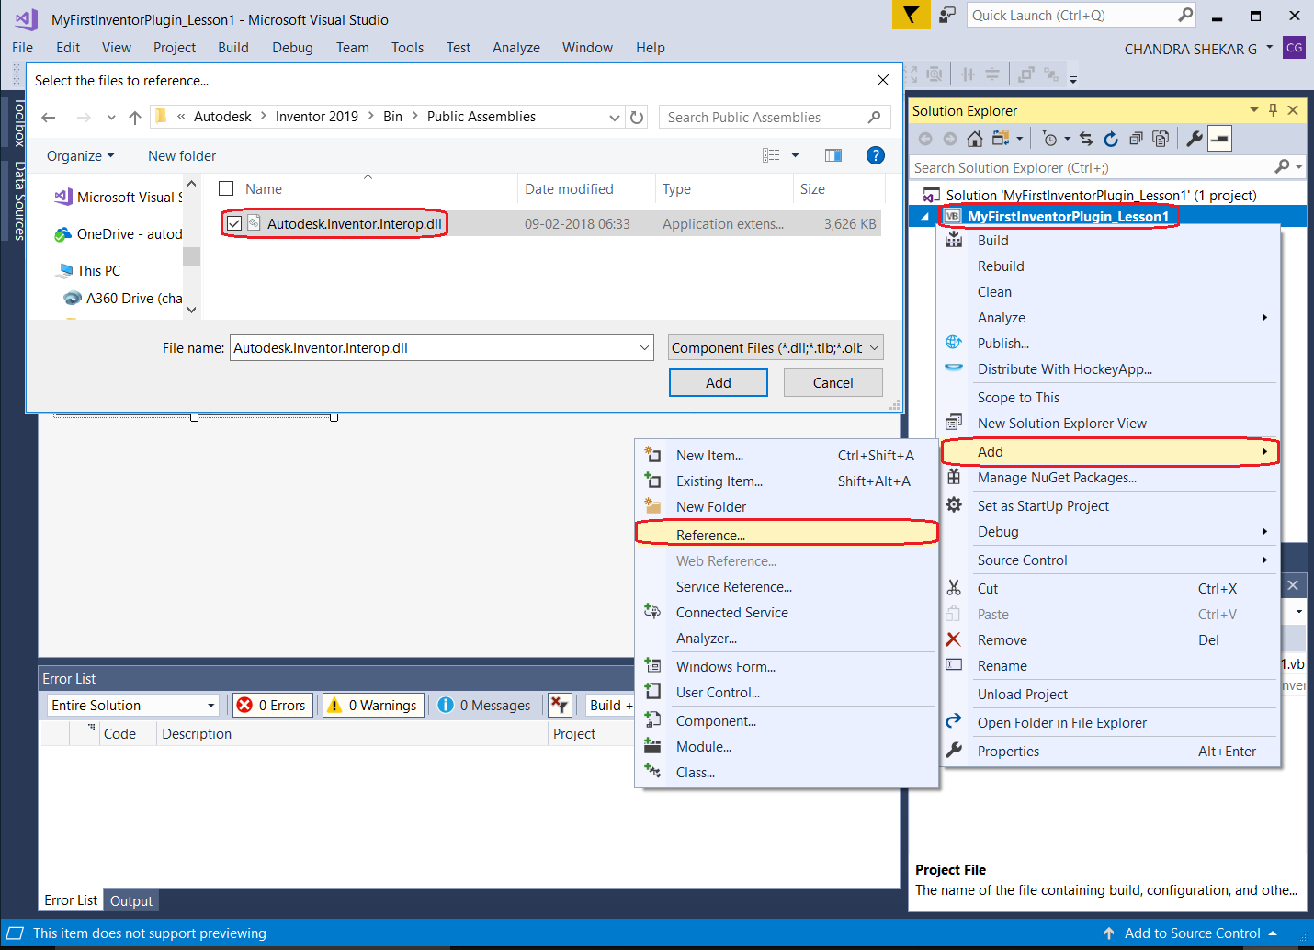Tick the select-all checkbox beside Name header
This screenshot has height=950, width=1314.
click(226, 188)
